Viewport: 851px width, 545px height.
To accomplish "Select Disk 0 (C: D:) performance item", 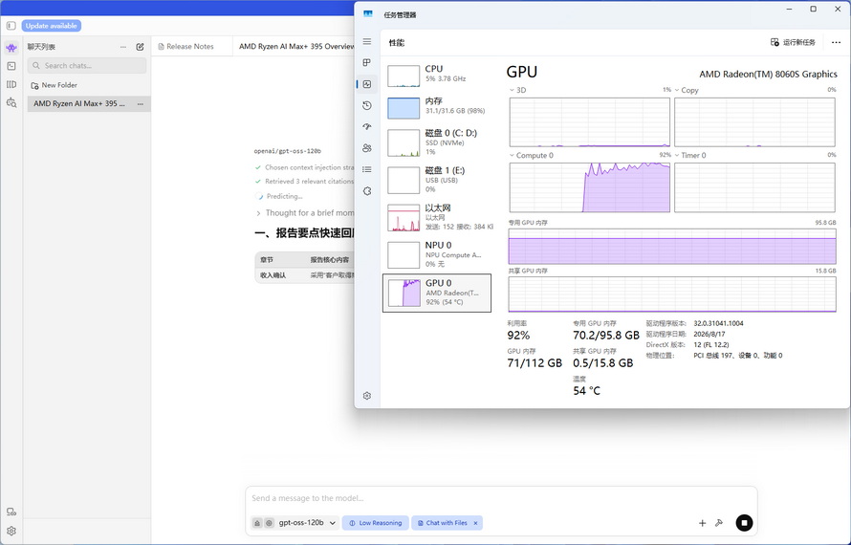I will tap(437, 142).
